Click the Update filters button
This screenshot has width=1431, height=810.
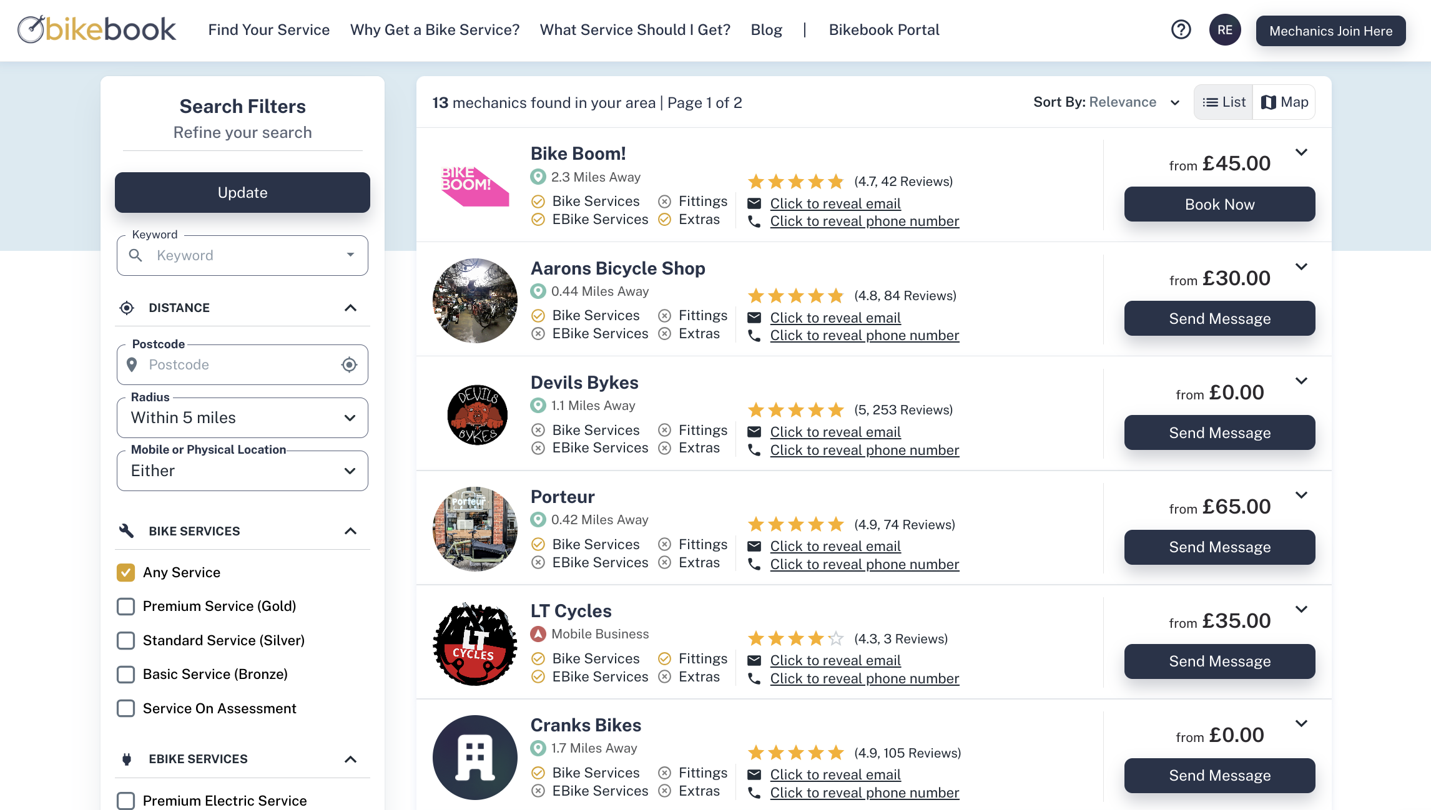tap(242, 192)
